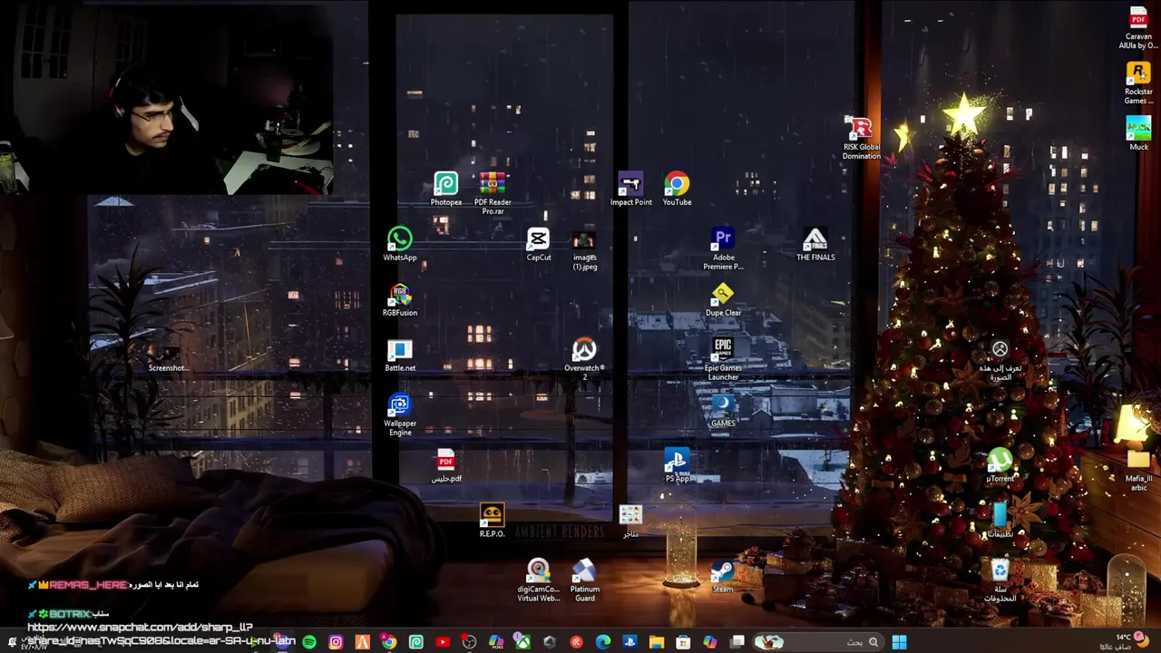
Task: Launch Adobe Premiere Pro shortcut
Action: (723, 249)
